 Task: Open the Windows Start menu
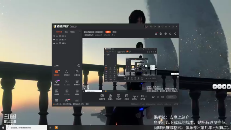pyautogui.click(x=3, y=127)
